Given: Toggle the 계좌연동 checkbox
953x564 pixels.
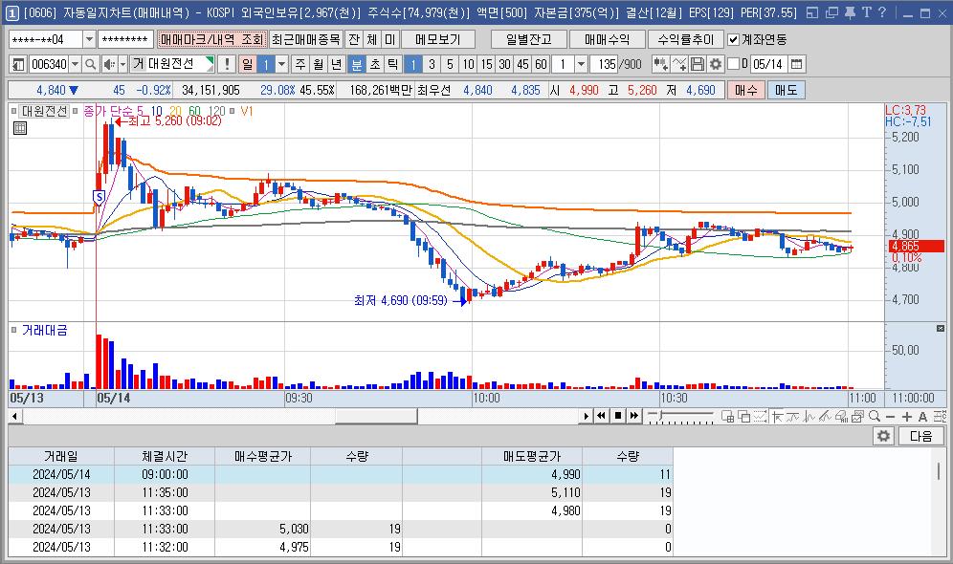Looking at the screenshot, I should tap(734, 39).
